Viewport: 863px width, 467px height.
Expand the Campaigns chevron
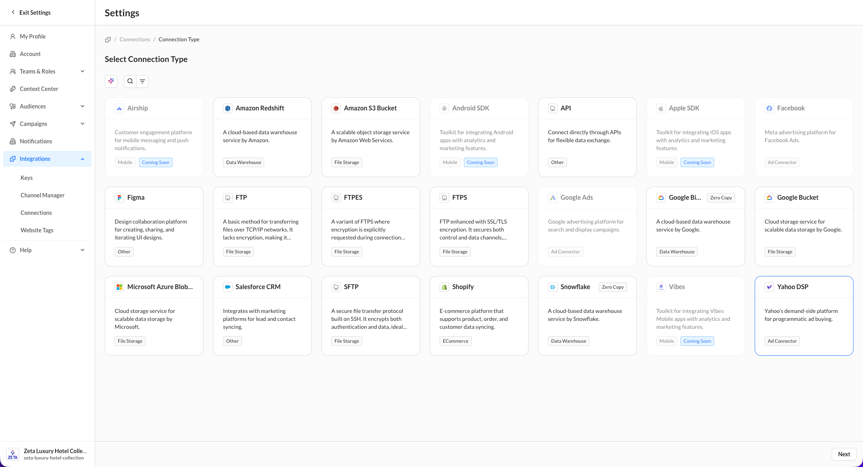83,124
